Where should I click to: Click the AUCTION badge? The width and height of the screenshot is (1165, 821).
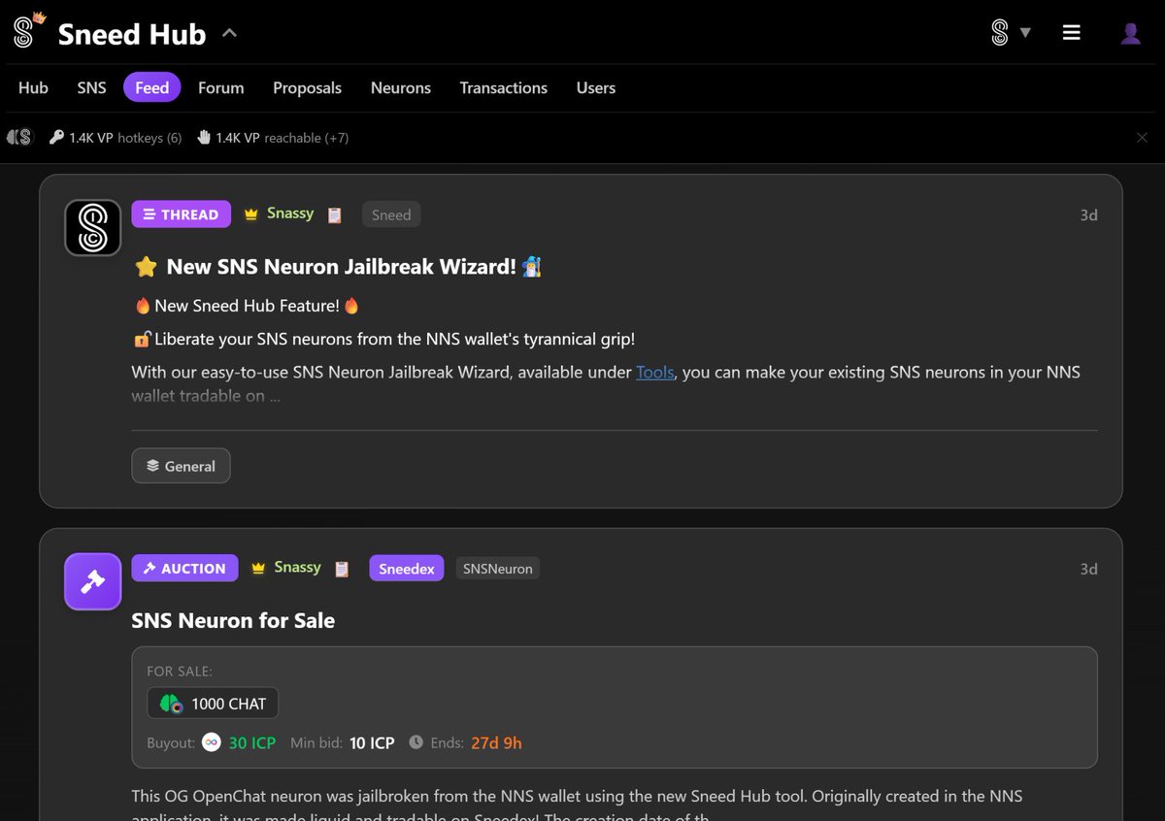click(x=184, y=569)
